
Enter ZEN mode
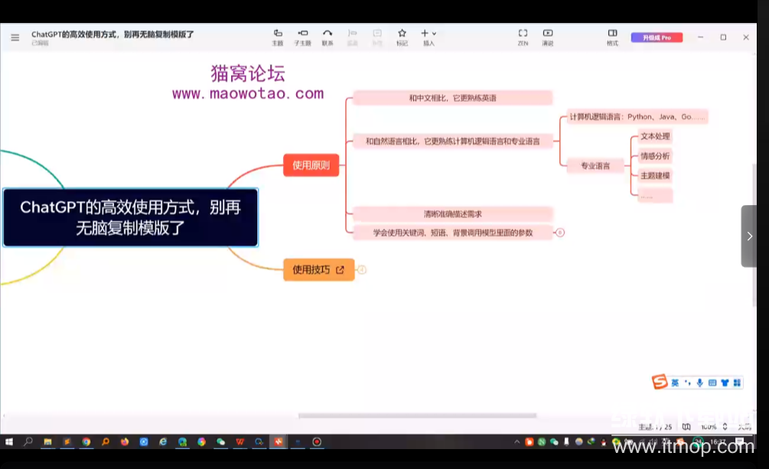(x=523, y=37)
